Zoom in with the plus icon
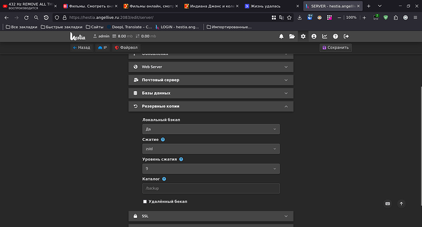 [364, 18]
